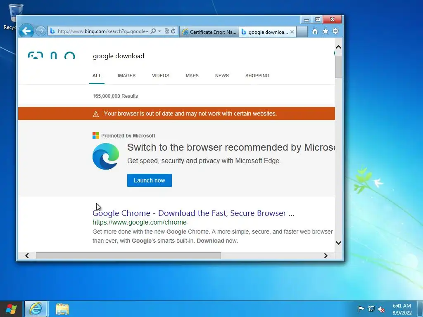Click the browser out of date warning

pyautogui.click(x=190, y=114)
